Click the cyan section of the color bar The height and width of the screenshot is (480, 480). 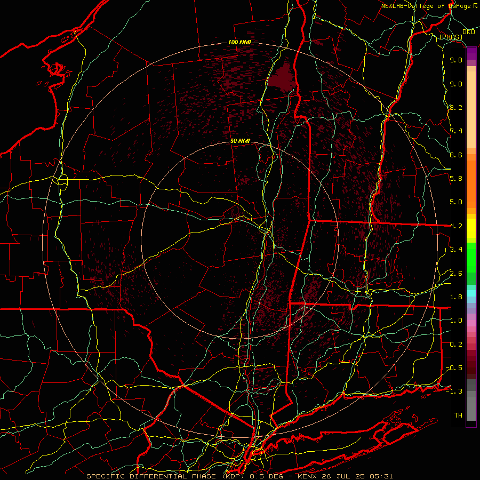click(x=471, y=293)
